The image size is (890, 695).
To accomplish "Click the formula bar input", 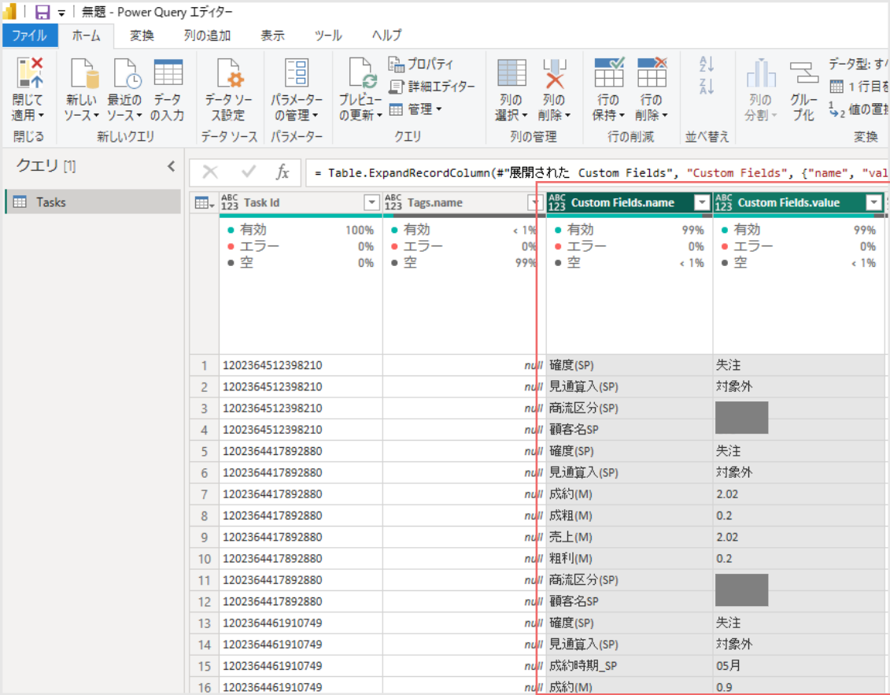I will pyautogui.click(x=597, y=172).
